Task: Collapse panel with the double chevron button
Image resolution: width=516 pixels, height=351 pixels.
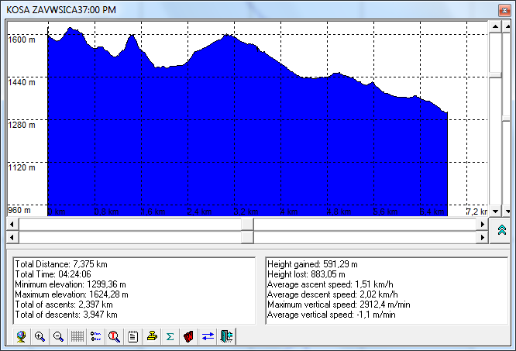Action: pyautogui.click(x=501, y=230)
